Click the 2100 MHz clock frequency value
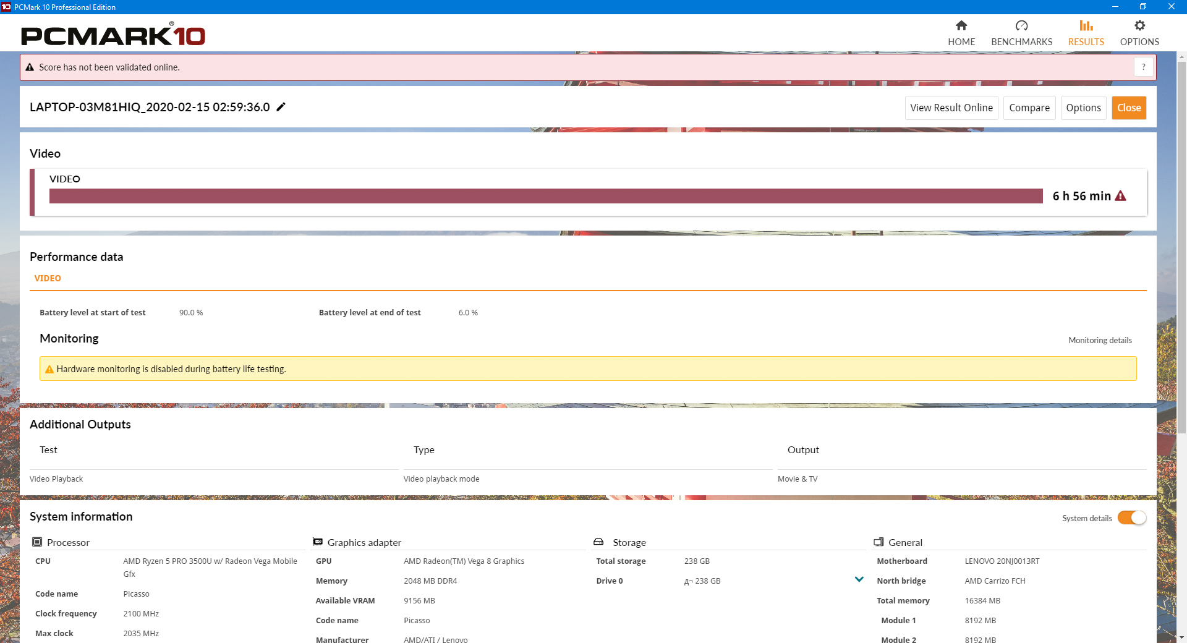1187x643 pixels. tap(141, 614)
